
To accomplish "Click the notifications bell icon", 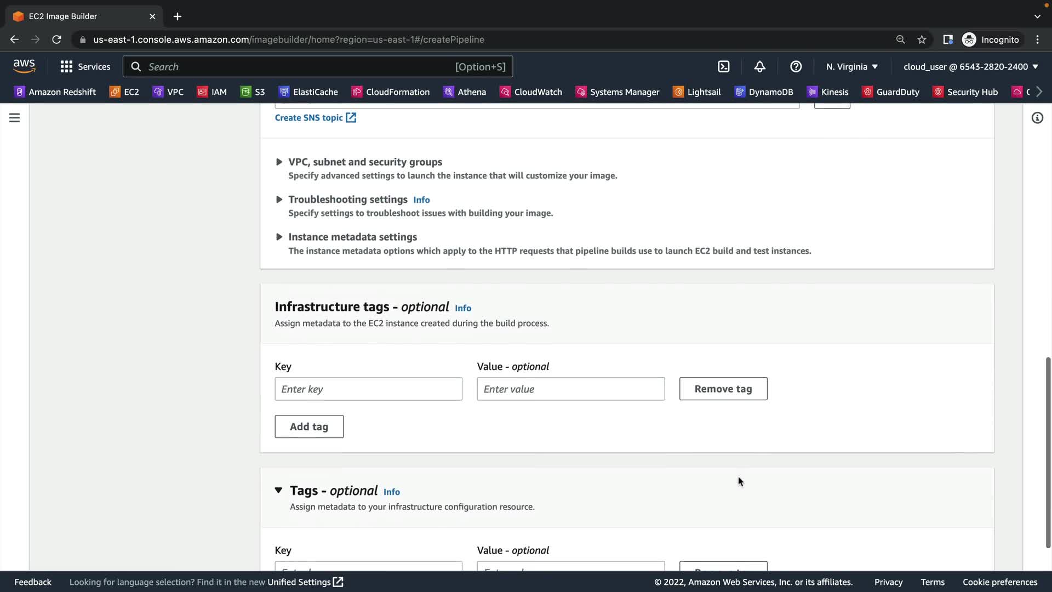I will click(x=759, y=66).
